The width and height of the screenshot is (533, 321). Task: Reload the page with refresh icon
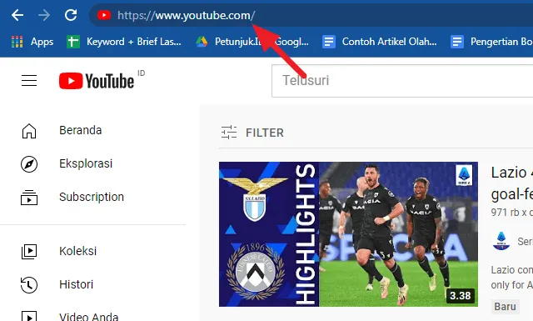(71, 15)
